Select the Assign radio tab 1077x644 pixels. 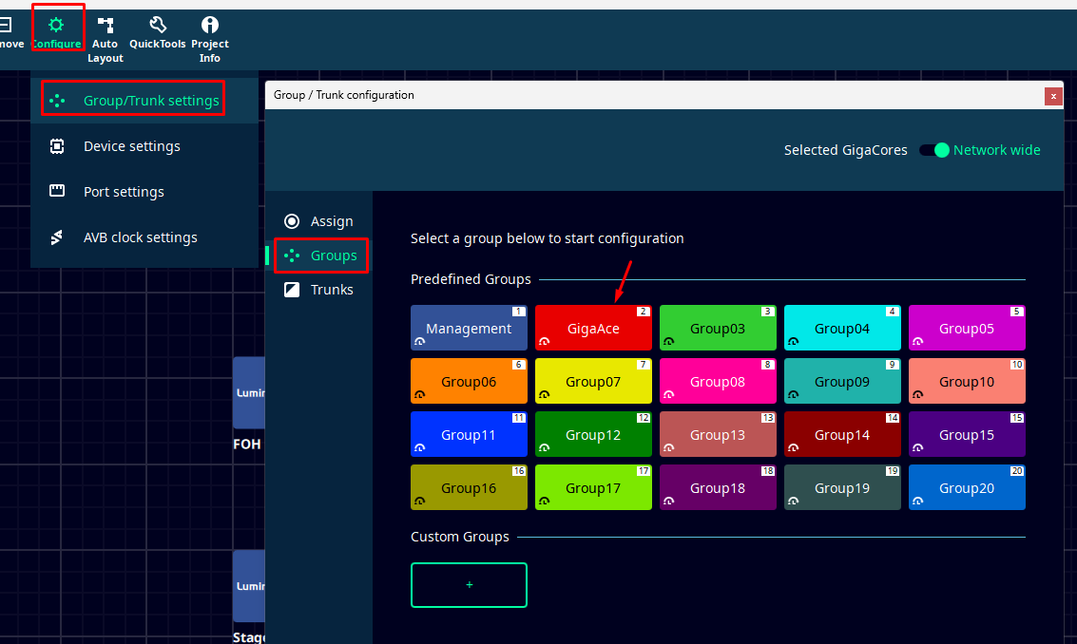coord(293,221)
